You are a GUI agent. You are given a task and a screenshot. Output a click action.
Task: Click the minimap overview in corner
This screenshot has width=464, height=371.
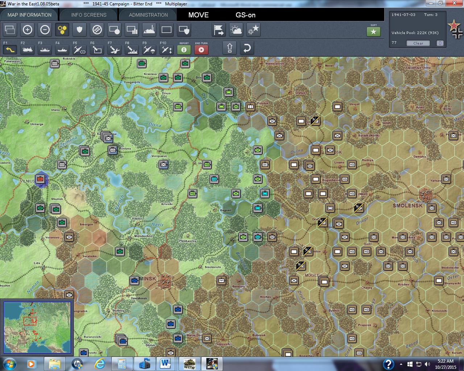(37, 327)
